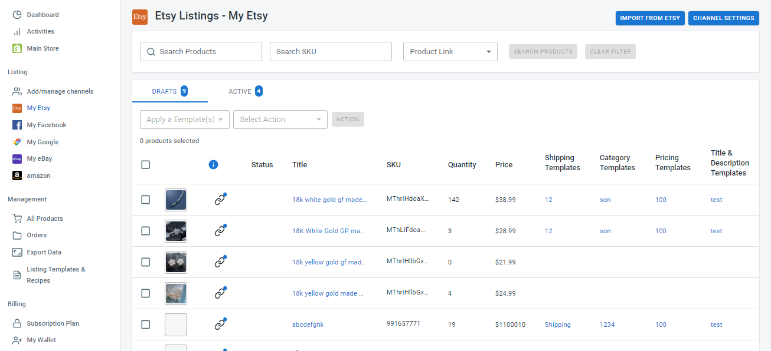Click the My Facebook sidebar icon

(17, 125)
